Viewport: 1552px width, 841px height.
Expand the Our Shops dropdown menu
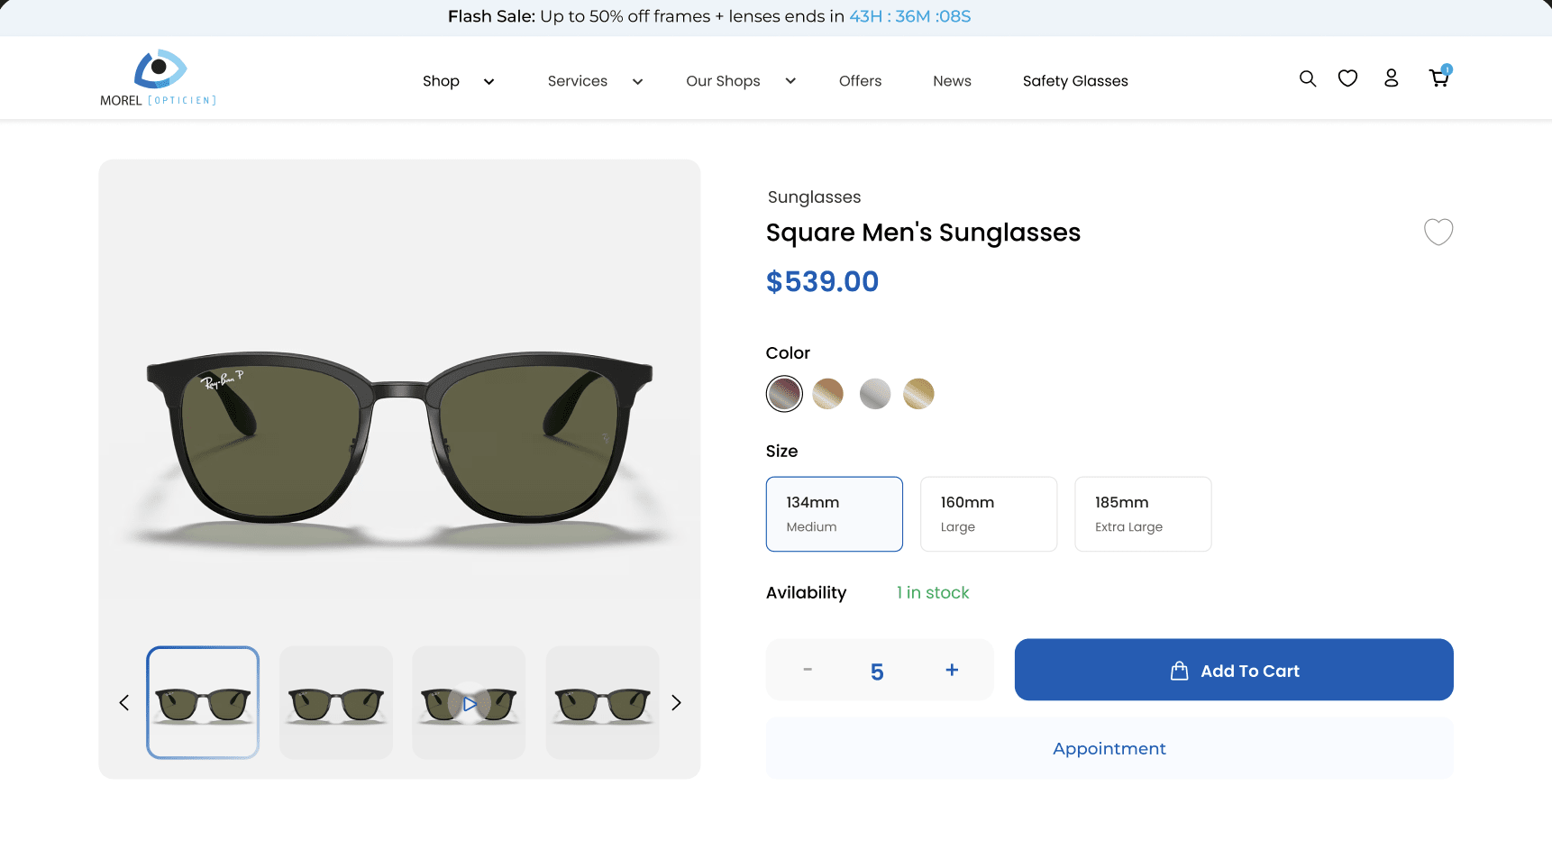coord(740,81)
